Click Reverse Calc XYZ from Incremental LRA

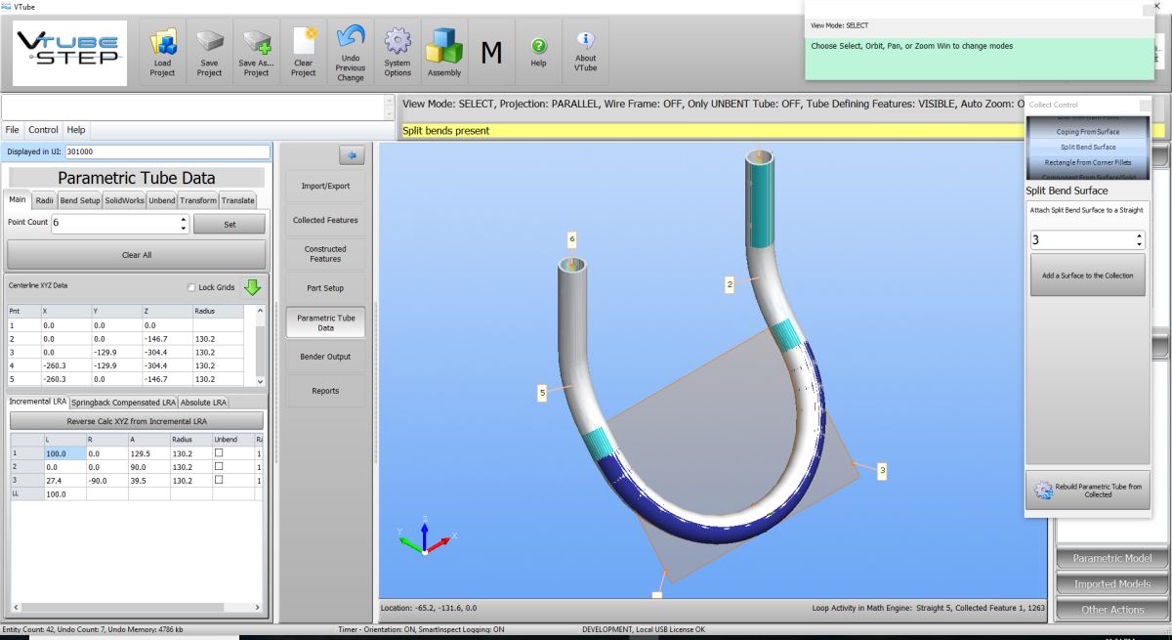(137, 421)
